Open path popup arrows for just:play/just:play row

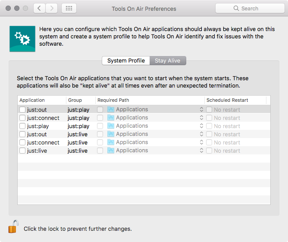tap(201, 126)
